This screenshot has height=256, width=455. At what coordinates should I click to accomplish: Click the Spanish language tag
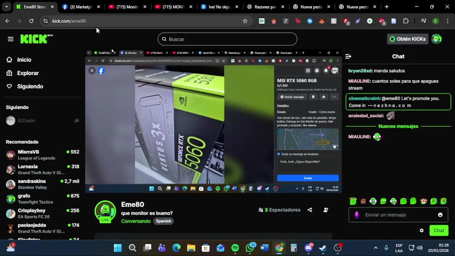tap(164, 221)
